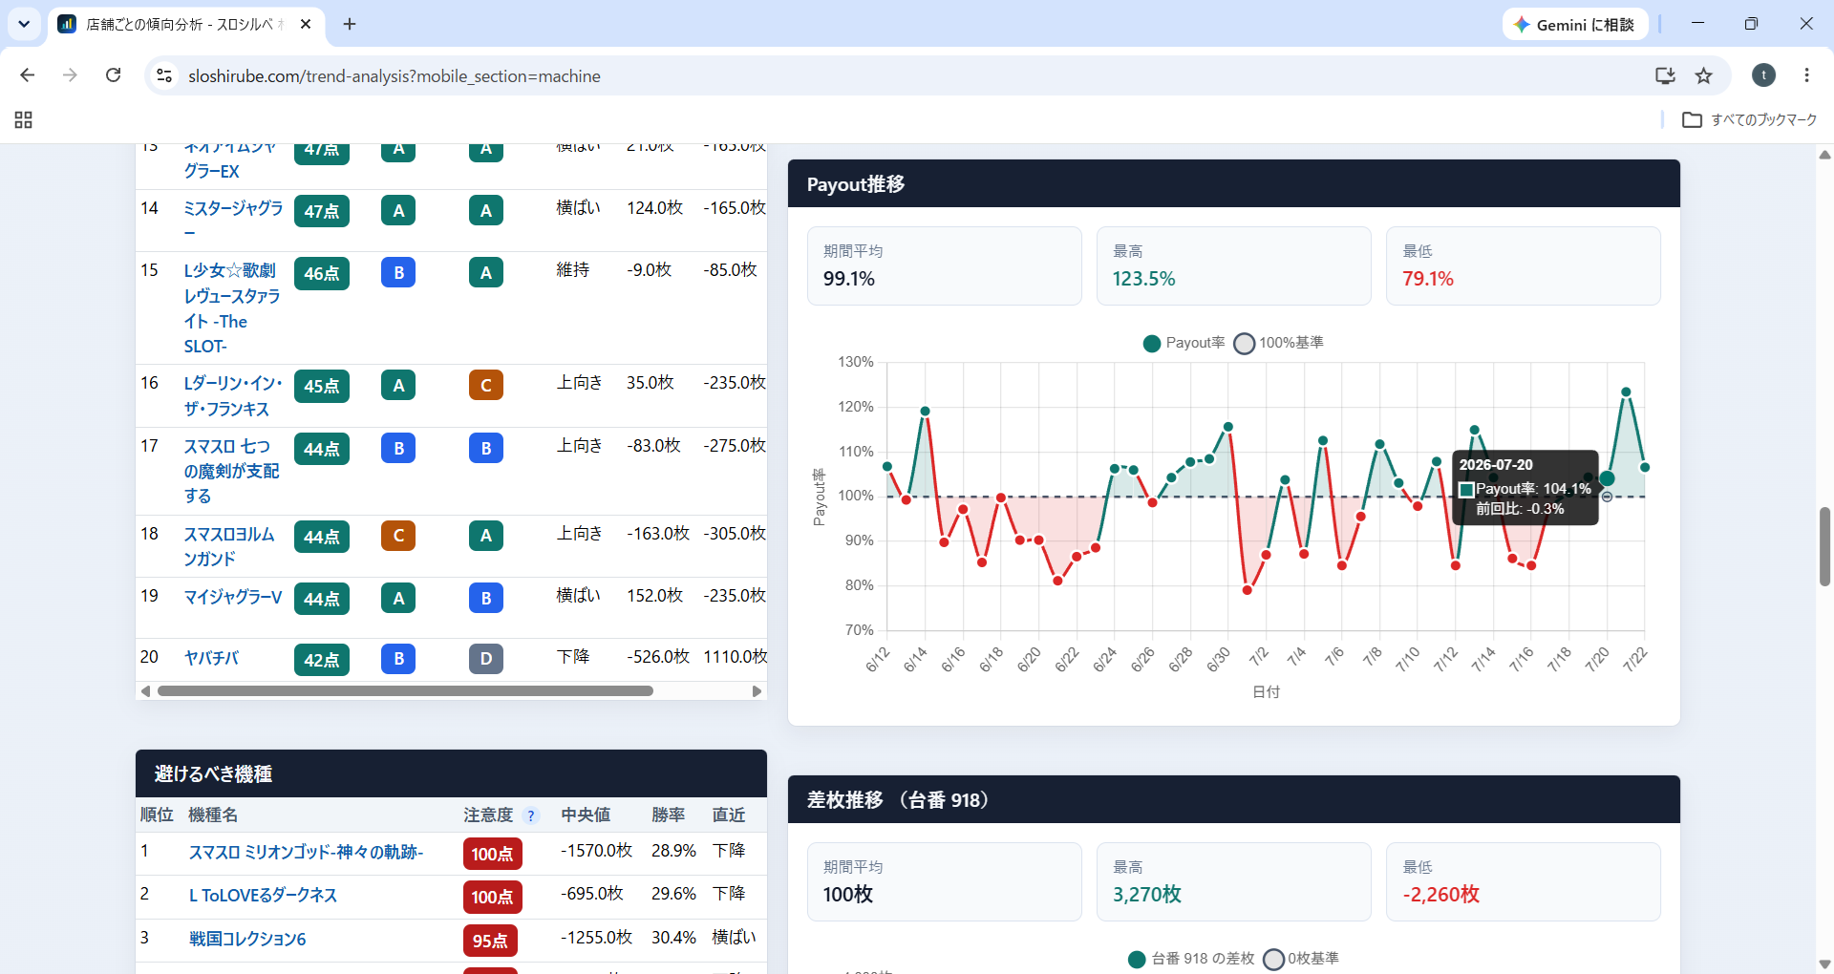Toggle the 0枚基準 legend item
The width and height of the screenshot is (1834, 974).
click(1301, 959)
